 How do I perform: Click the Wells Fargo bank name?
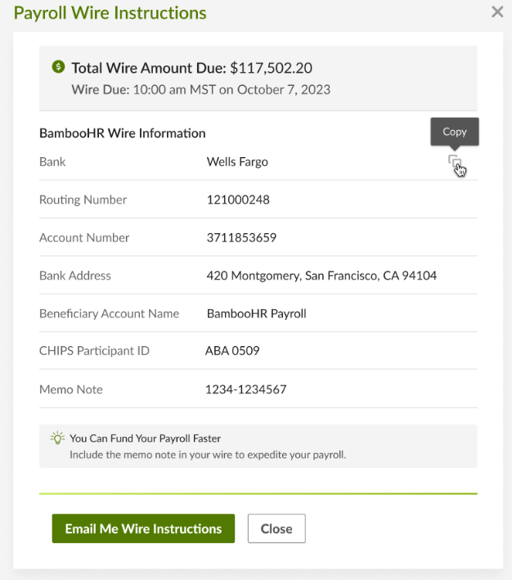[237, 162]
